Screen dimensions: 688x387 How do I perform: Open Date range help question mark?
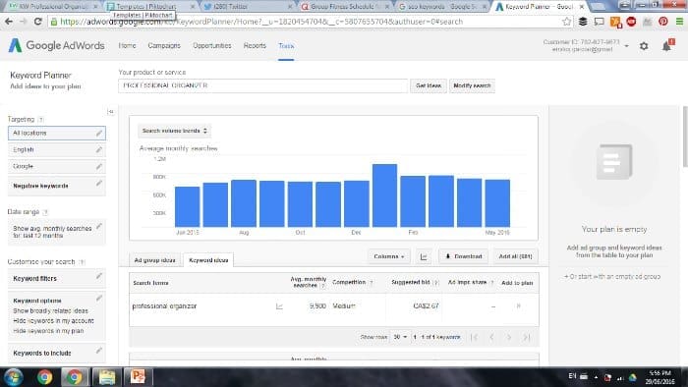[x=45, y=212]
